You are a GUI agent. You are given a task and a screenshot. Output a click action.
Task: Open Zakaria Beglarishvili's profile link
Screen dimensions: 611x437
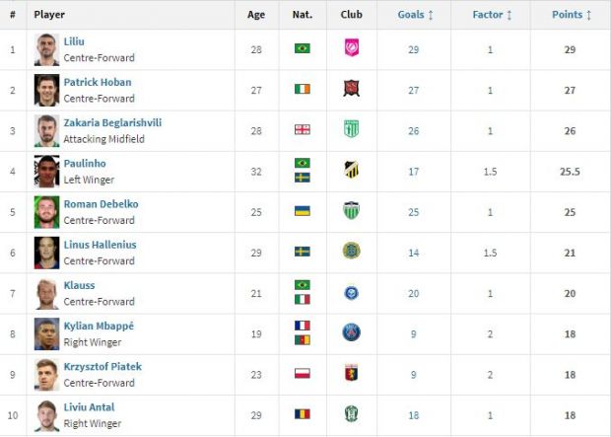[112, 122]
